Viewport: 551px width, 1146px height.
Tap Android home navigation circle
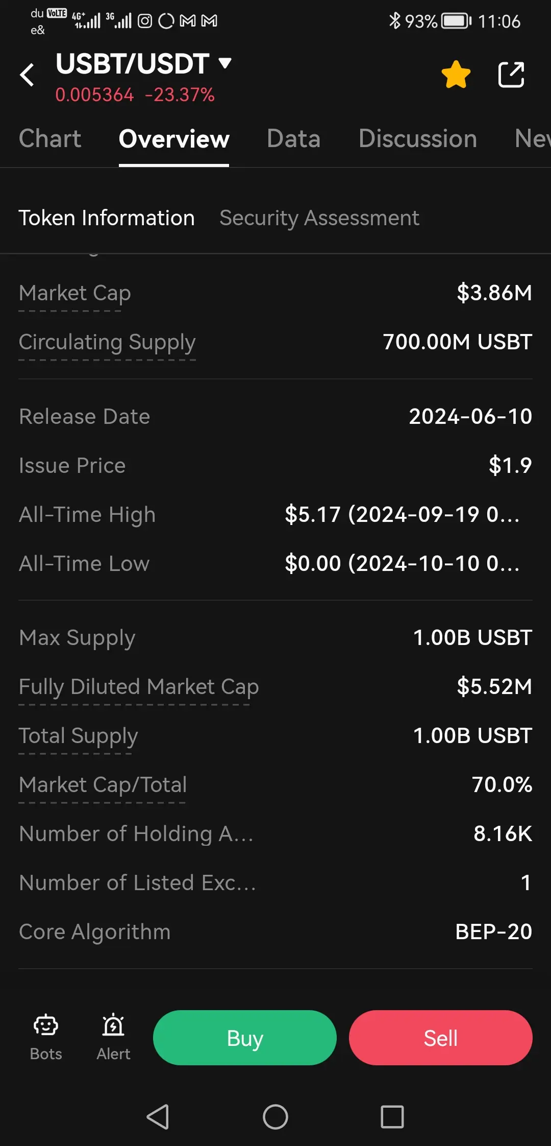(x=275, y=1117)
